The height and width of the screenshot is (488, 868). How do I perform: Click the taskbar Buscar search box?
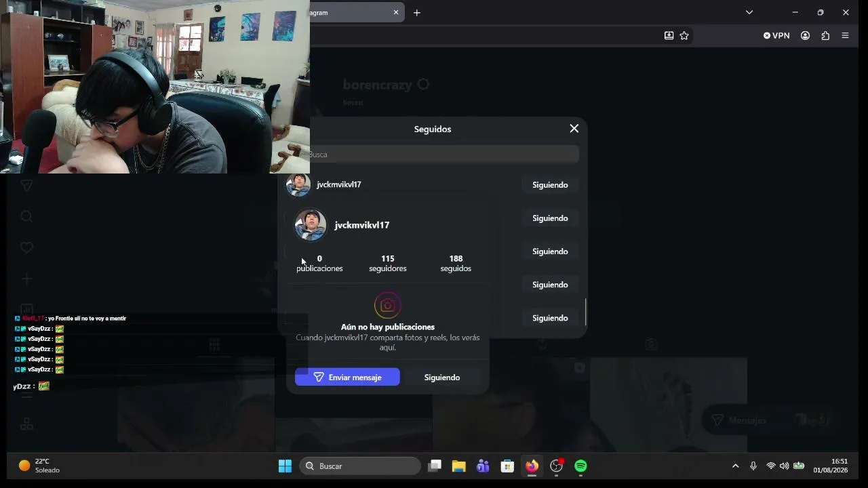(360, 466)
